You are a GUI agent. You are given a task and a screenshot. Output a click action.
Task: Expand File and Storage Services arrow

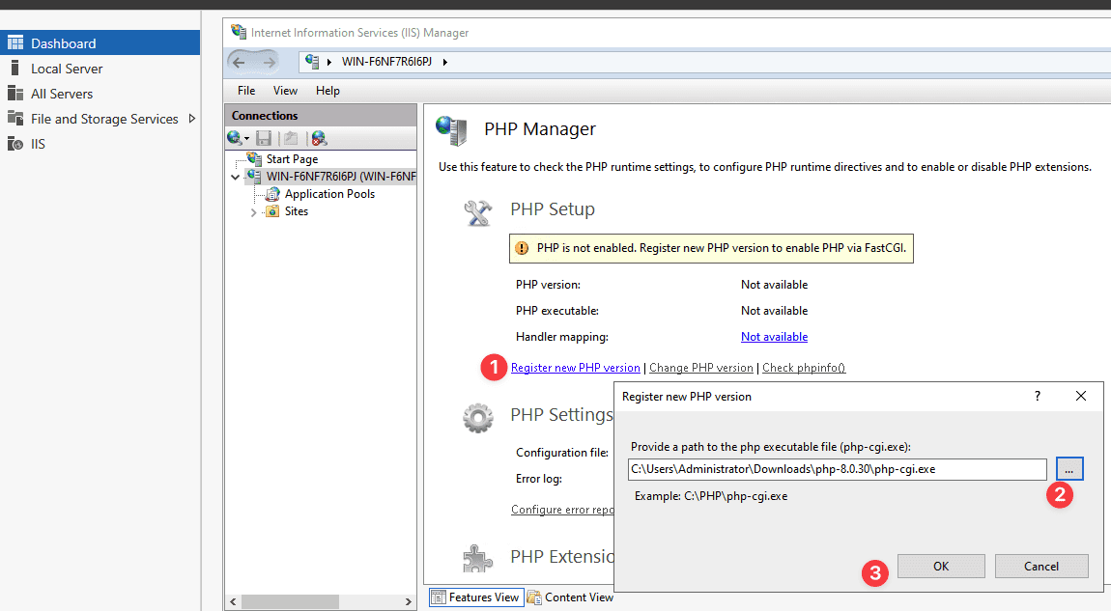pos(192,119)
